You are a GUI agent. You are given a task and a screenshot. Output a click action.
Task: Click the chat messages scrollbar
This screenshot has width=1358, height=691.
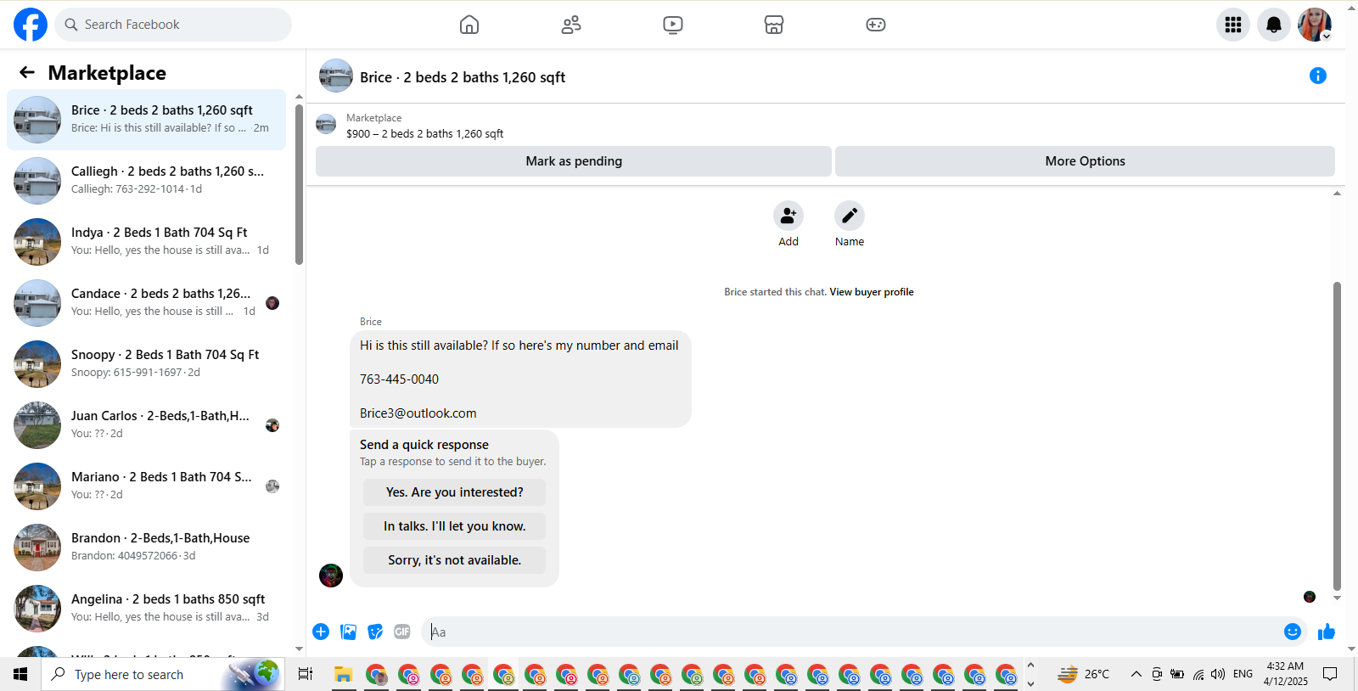click(x=1337, y=435)
